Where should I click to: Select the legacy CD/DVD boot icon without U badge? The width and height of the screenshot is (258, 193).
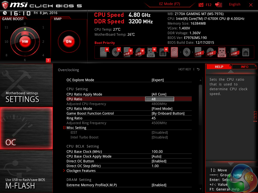(x=187, y=52)
